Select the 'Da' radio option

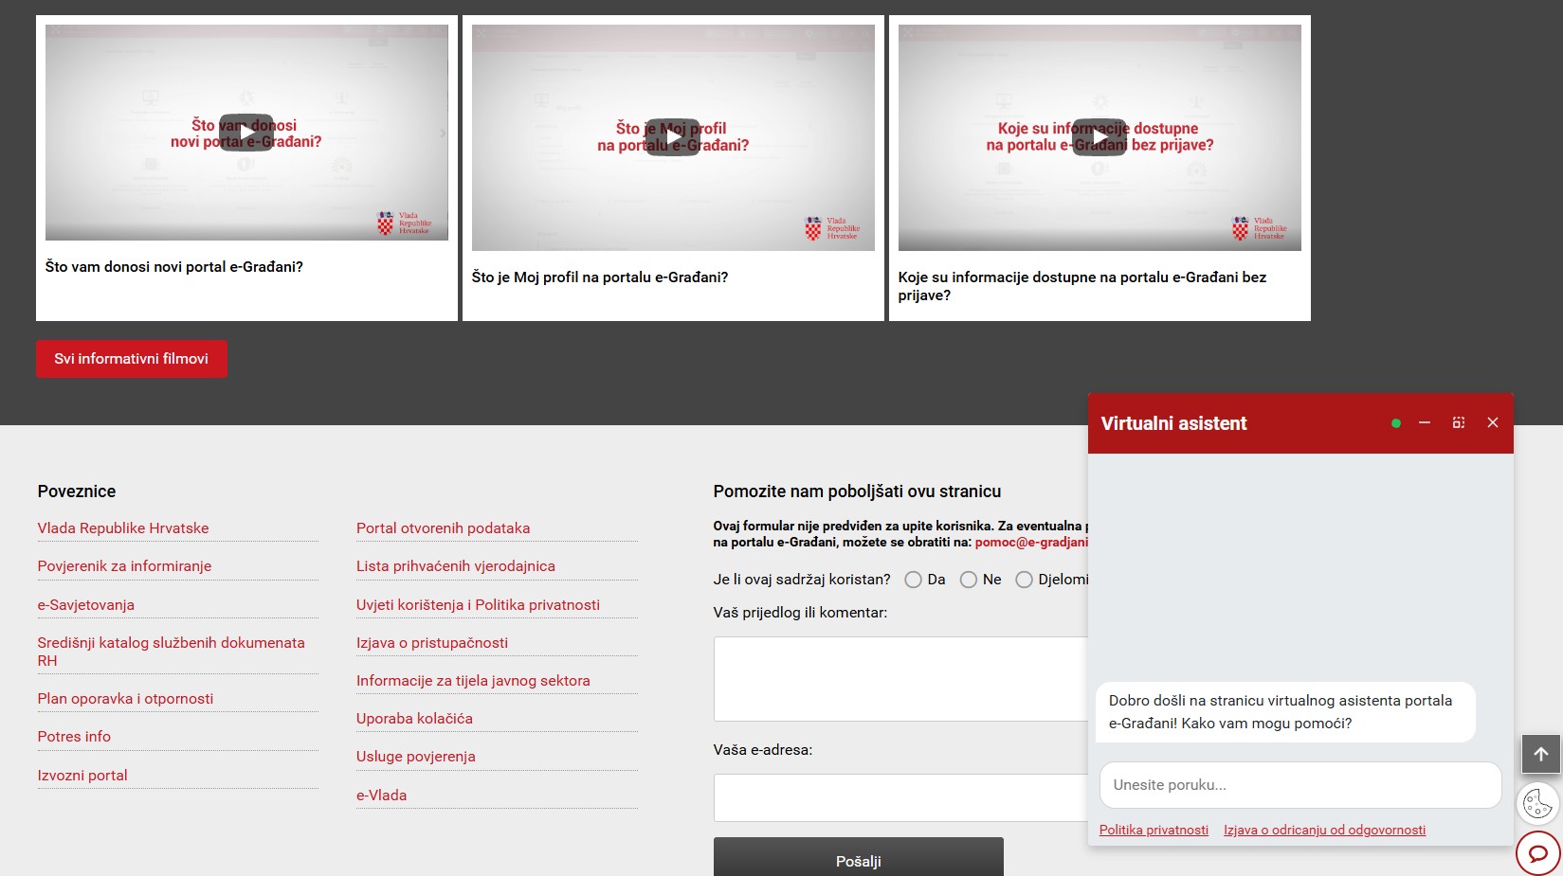(913, 580)
